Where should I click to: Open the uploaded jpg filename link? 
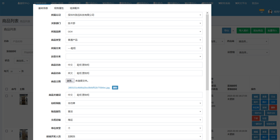pos(89,88)
